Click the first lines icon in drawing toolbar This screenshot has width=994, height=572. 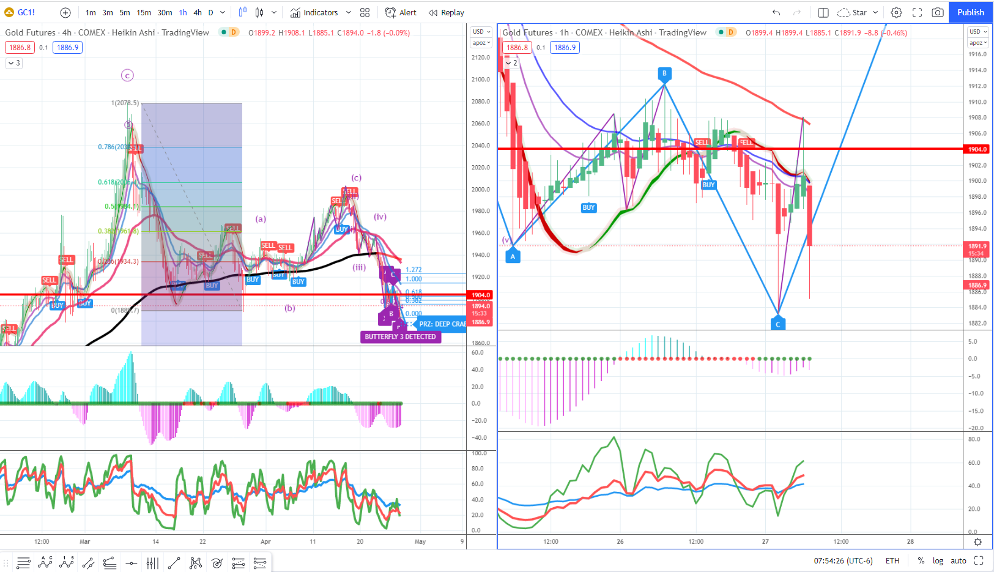24,563
